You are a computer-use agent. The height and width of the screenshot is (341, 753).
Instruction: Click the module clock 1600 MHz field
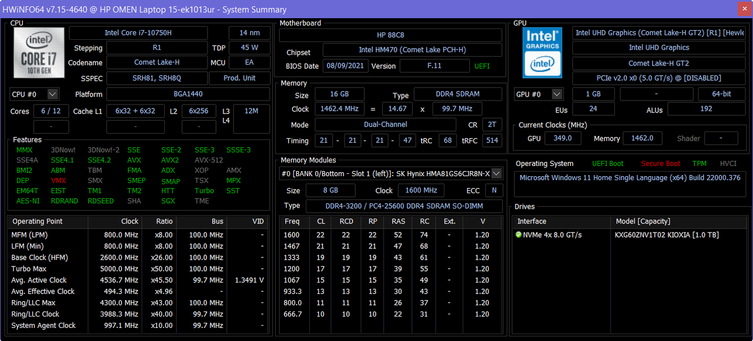click(x=421, y=190)
